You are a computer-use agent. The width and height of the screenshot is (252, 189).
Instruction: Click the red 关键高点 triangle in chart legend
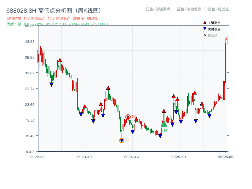coord(205,22)
